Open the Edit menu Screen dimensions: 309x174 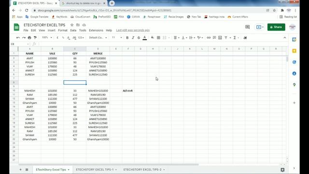33,30
